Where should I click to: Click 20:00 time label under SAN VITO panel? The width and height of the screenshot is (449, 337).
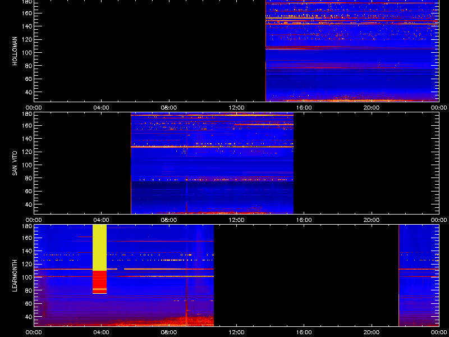coord(372,220)
